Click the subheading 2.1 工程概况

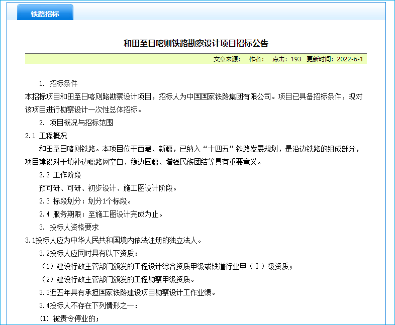tap(46, 136)
